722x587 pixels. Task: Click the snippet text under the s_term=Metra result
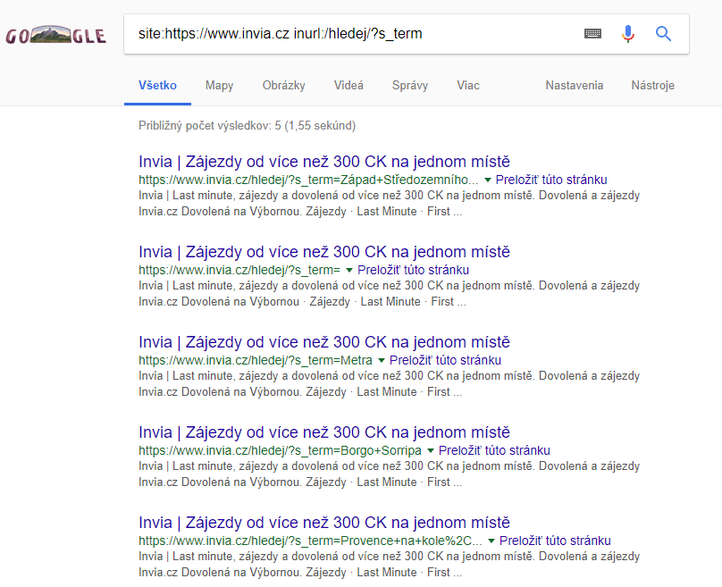click(x=389, y=384)
